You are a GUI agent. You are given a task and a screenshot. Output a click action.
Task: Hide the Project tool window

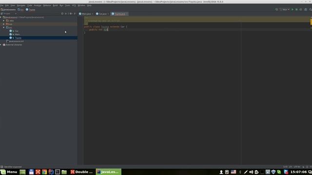tap(75, 14)
